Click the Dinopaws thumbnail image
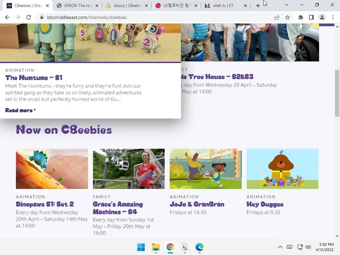 coord(52,169)
